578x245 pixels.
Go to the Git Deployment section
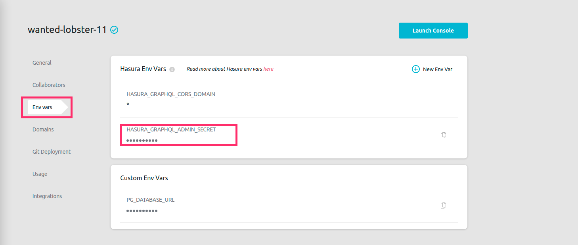click(x=52, y=151)
